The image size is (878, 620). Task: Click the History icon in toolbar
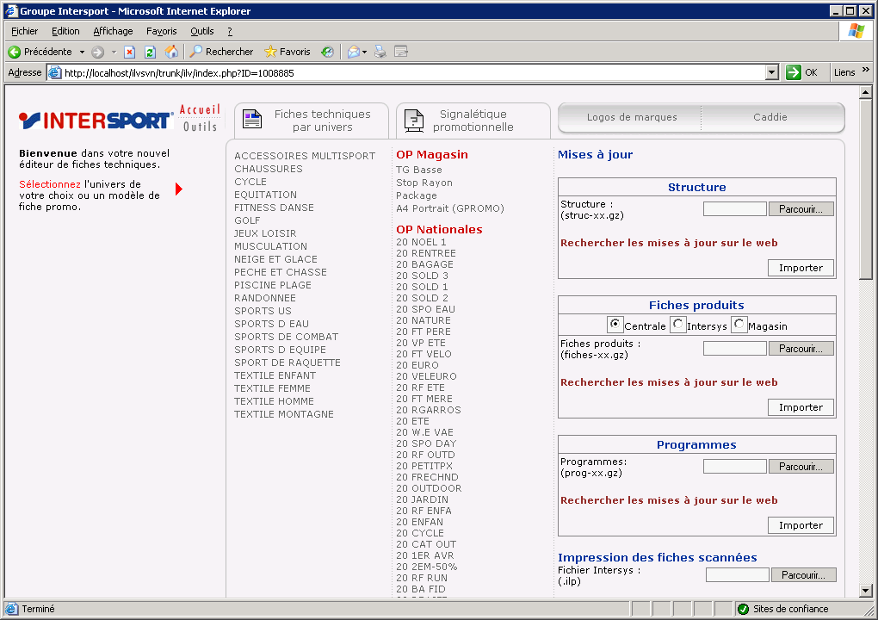pyautogui.click(x=327, y=52)
